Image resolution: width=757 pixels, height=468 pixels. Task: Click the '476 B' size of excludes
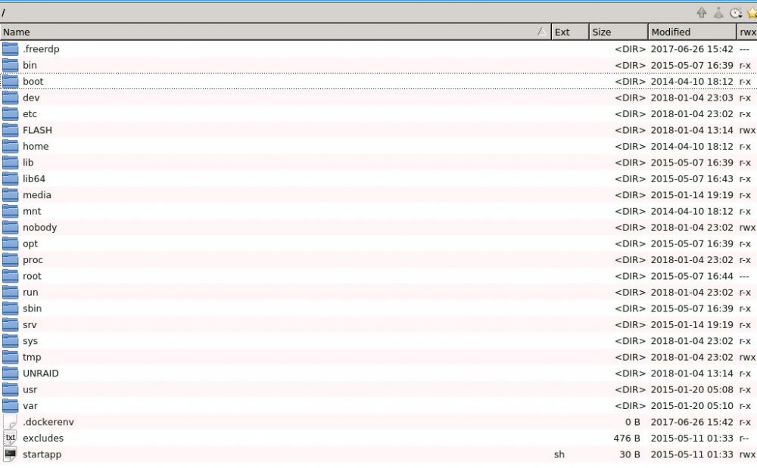[x=627, y=438]
